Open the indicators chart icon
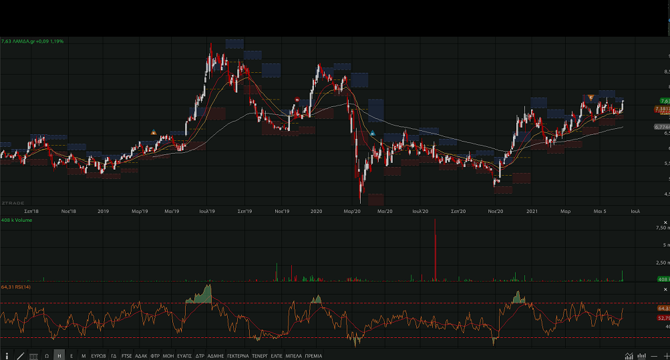 (629, 356)
